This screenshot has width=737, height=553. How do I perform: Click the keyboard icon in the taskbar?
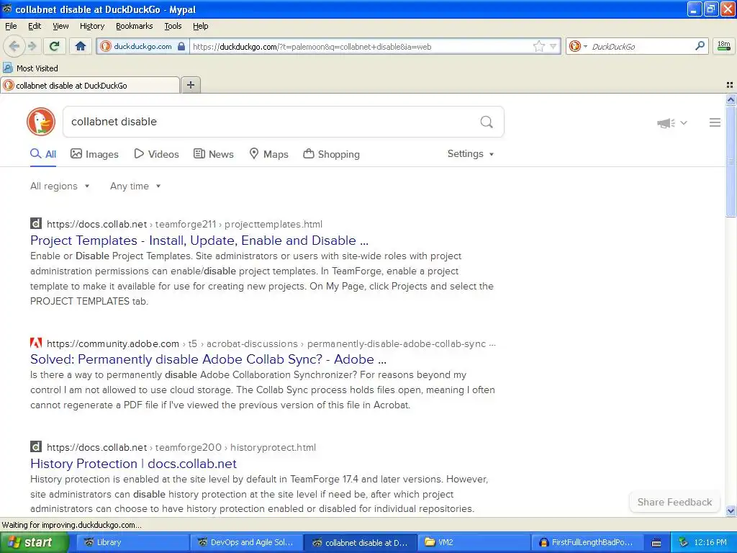click(656, 543)
